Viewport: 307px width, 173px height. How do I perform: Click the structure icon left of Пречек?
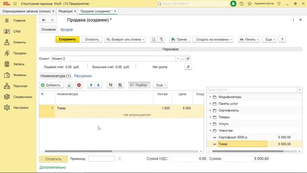tap(161, 39)
